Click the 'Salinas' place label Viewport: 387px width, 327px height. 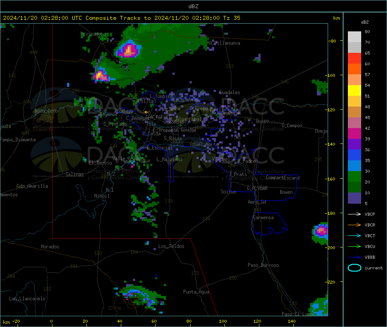coord(74,174)
